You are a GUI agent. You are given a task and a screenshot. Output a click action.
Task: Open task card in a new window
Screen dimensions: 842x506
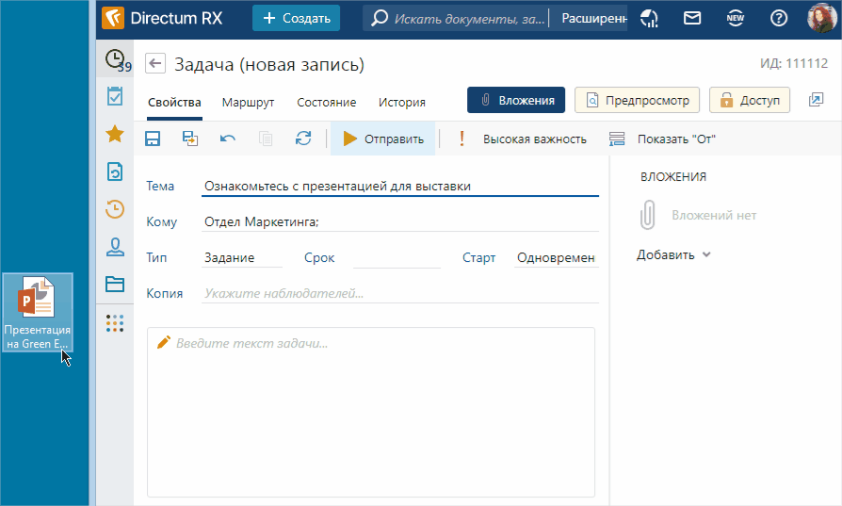pos(816,100)
